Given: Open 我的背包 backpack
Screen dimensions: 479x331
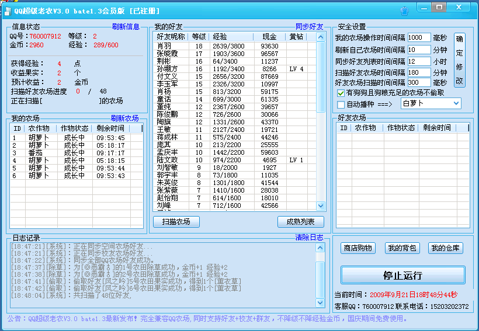Looking at the screenshot, I should pyautogui.click(x=402, y=248).
